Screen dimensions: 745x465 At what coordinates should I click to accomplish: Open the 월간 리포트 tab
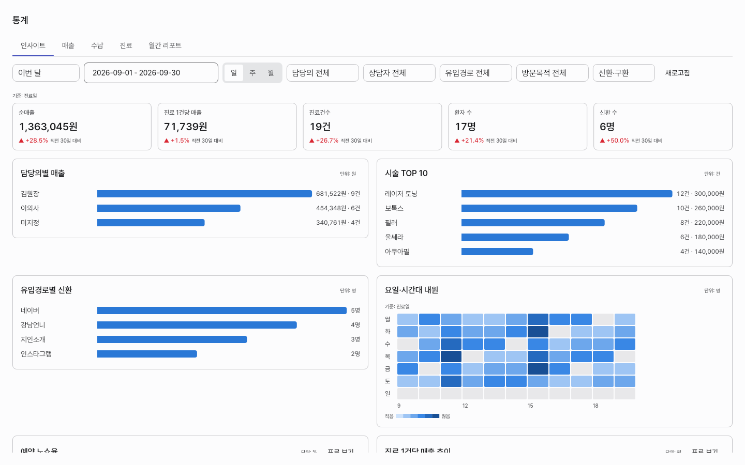click(165, 45)
